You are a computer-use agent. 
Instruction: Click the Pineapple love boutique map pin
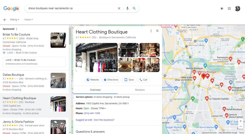(x=230, y=88)
